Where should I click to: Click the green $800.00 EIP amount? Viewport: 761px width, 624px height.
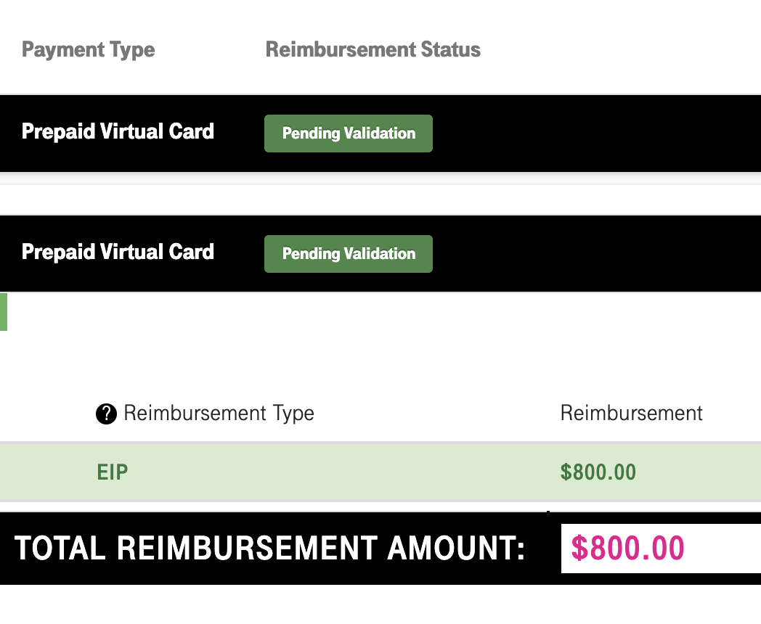pyautogui.click(x=598, y=472)
